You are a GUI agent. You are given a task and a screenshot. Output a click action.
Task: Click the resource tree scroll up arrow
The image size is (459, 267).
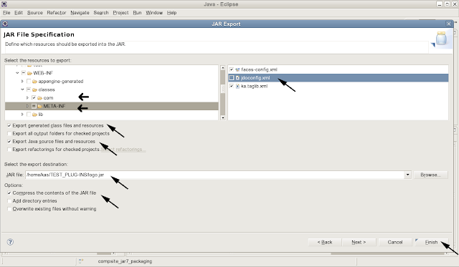pos(222,67)
